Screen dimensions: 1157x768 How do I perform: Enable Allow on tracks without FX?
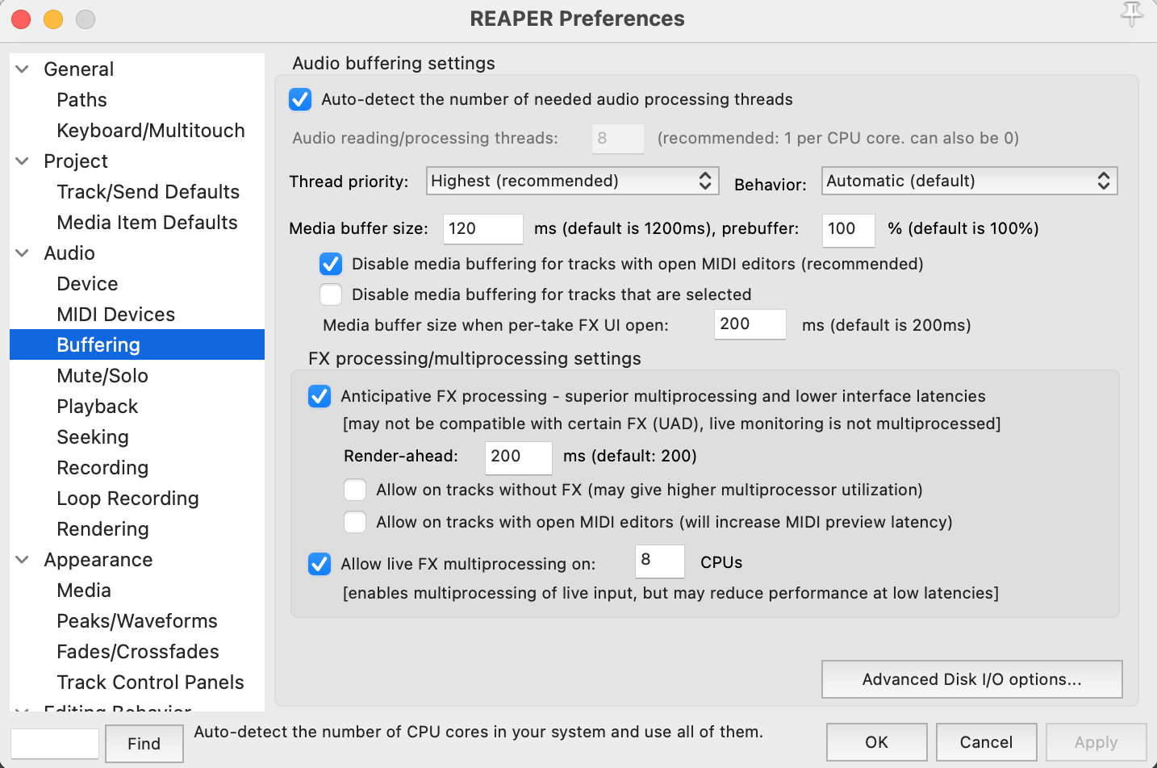355,490
